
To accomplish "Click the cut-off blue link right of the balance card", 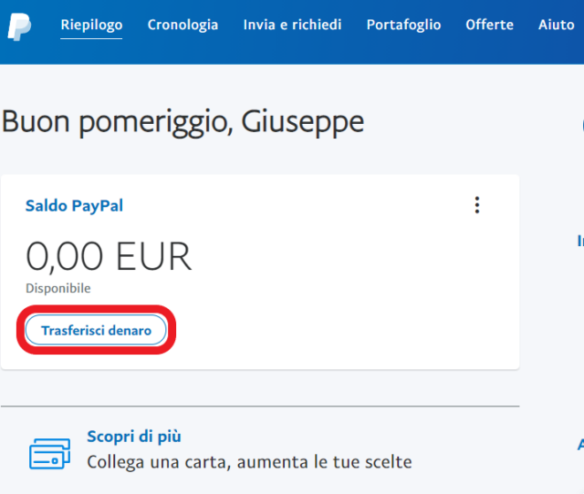I will tap(579, 242).
